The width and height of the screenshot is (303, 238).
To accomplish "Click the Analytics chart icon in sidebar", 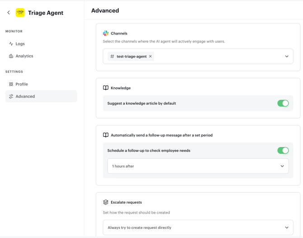I will tap(11, 56).
